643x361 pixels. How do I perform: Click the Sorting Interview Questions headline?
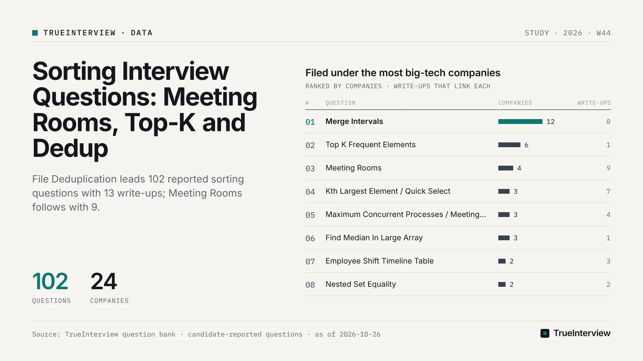tap(145, 110)
